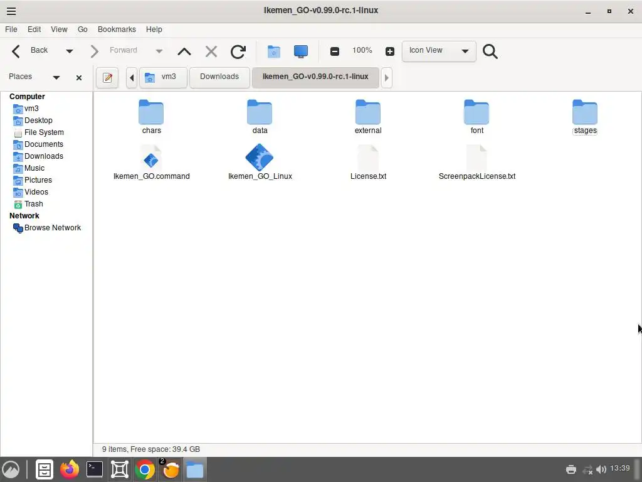Select Music in the sidebar

click(x=29, y=168)
